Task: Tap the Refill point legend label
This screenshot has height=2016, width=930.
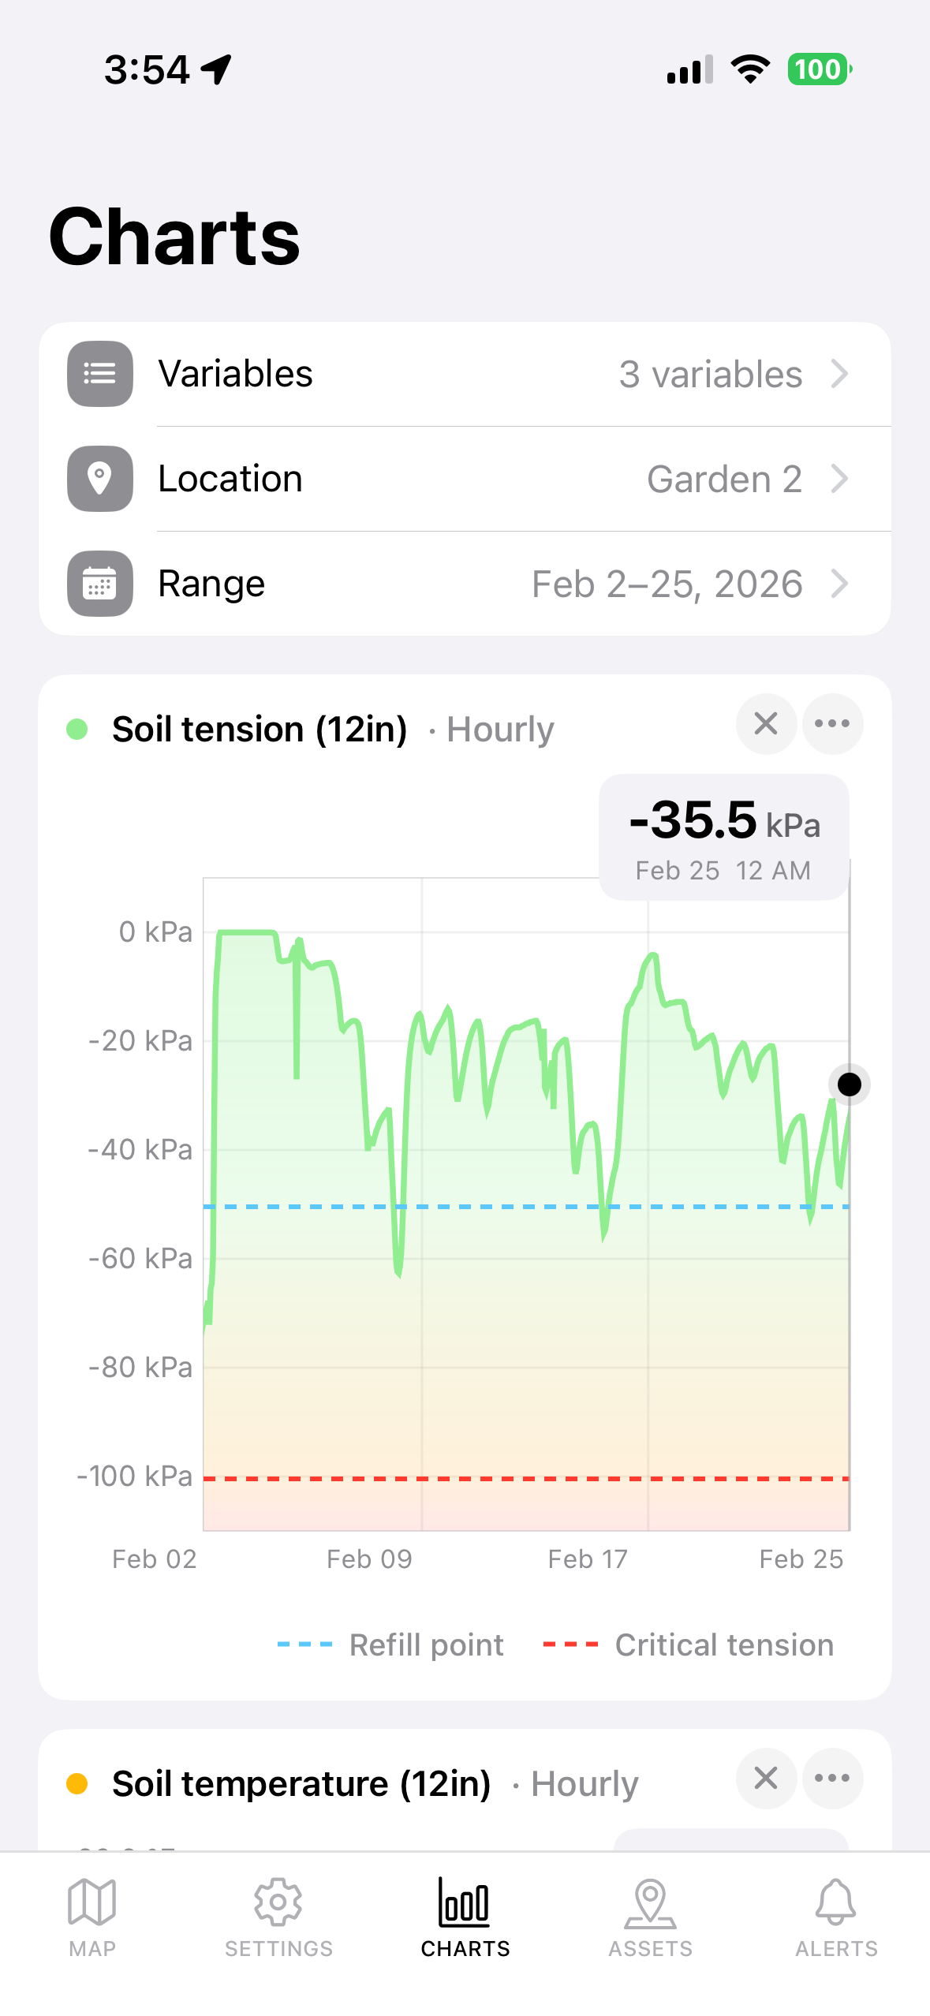Action: [x=426, y=1645]
